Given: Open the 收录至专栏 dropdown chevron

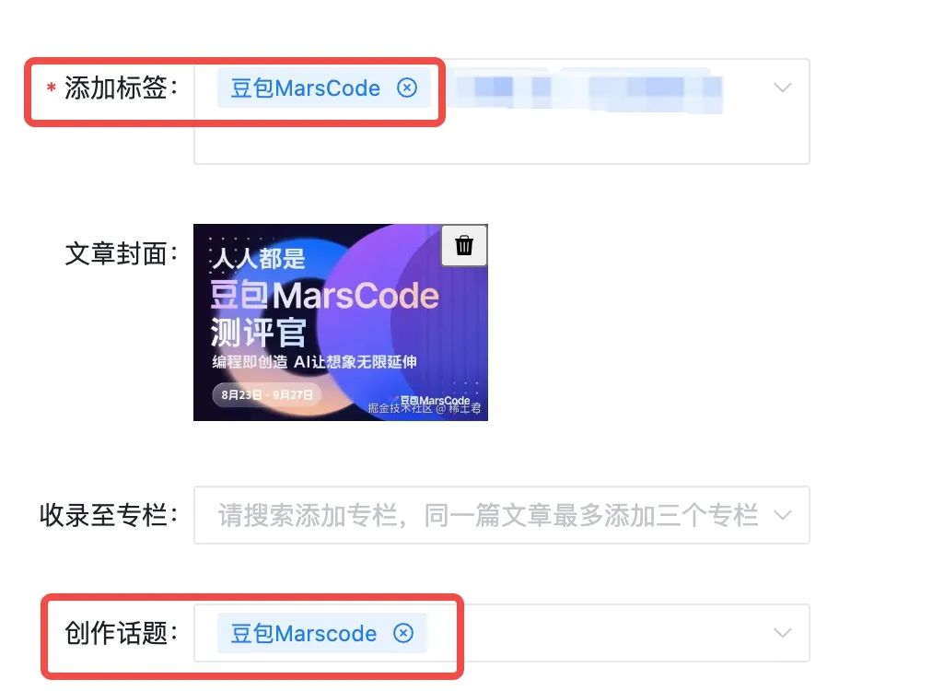Looking at the screenshot, I should 783,515.
